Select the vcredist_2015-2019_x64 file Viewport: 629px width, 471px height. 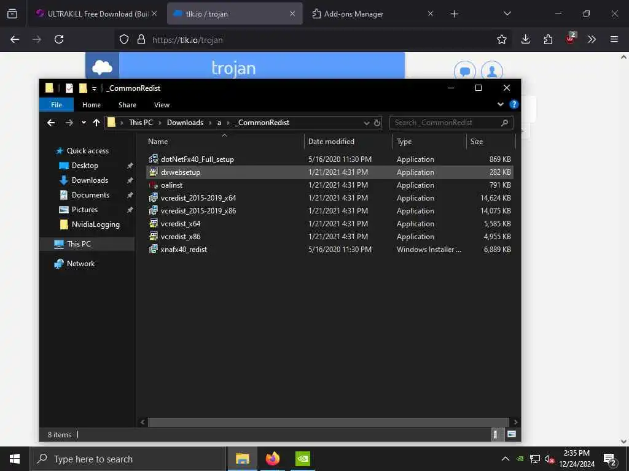(x=330, y=198)
